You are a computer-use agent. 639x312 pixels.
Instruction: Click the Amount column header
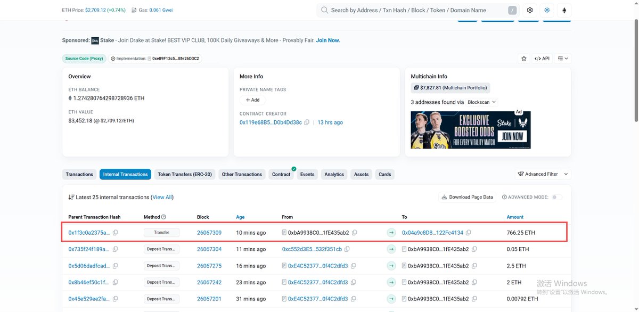point(515,217)
